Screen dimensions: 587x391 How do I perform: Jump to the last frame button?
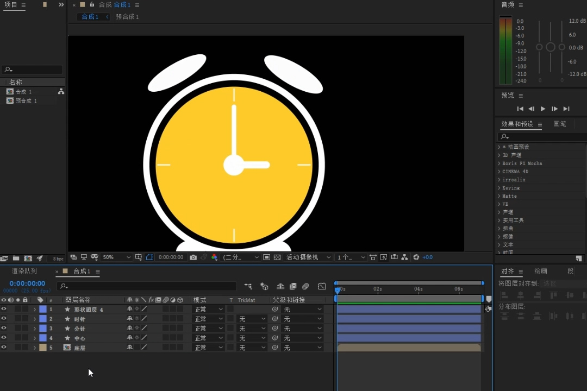(566, 109)
